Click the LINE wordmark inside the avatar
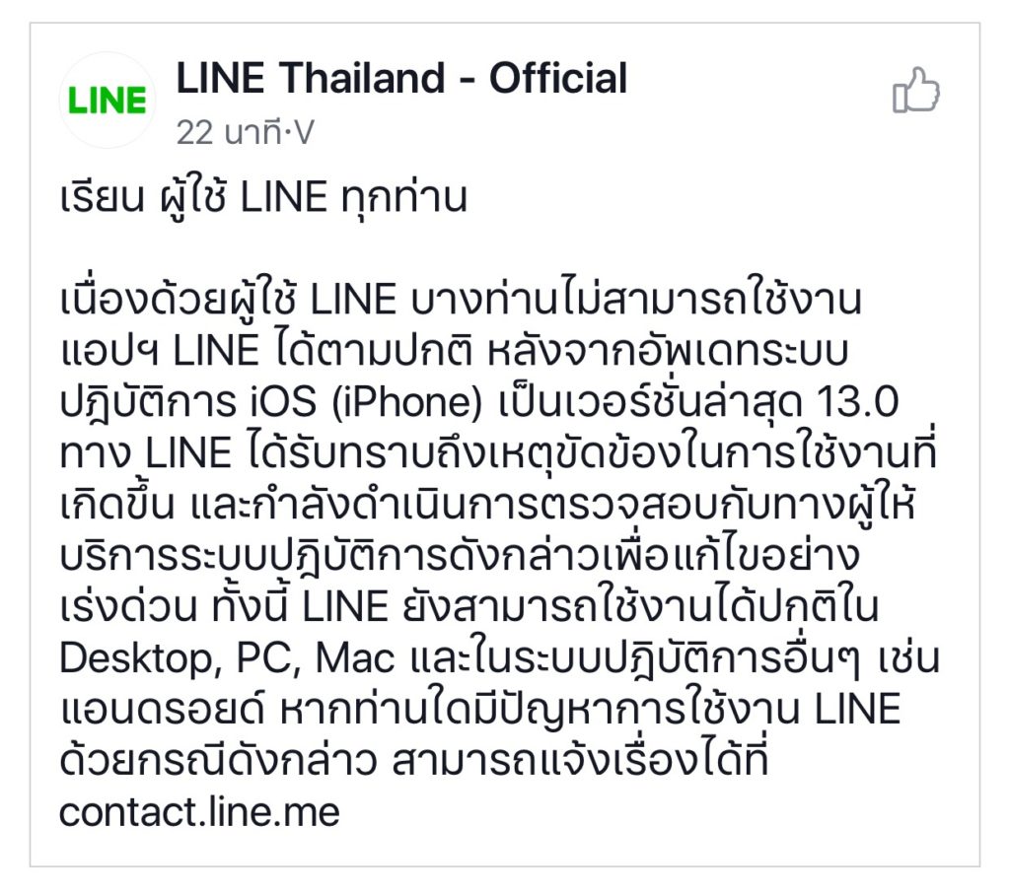This screenshot has height=895, width=1010. point(104,97)
